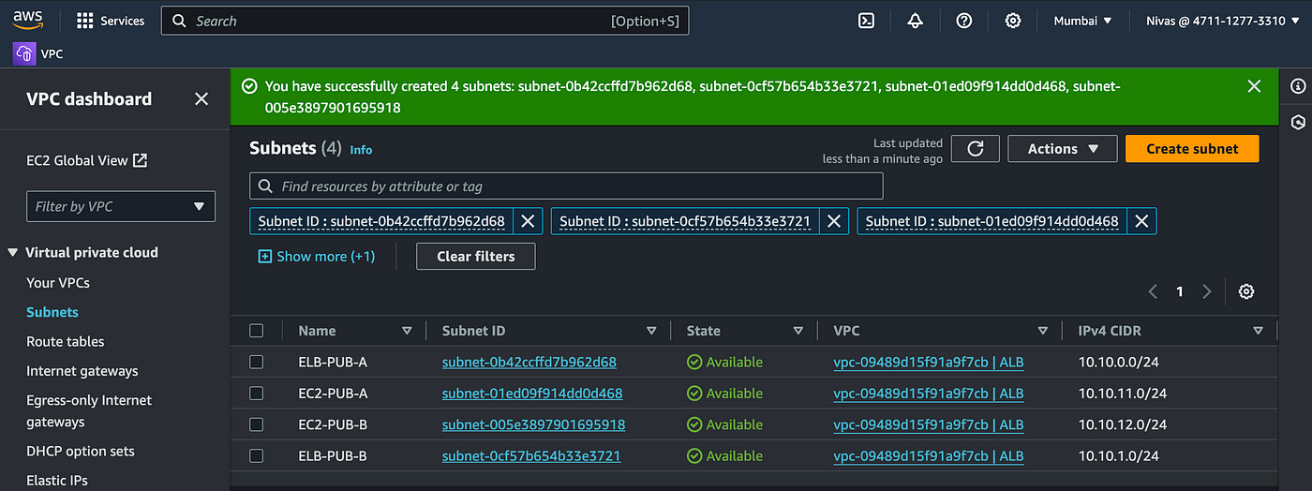Tick checkbox for ELB-PUB-B row
Viewport: 1312px width, 491px height.
coord(257,456)
